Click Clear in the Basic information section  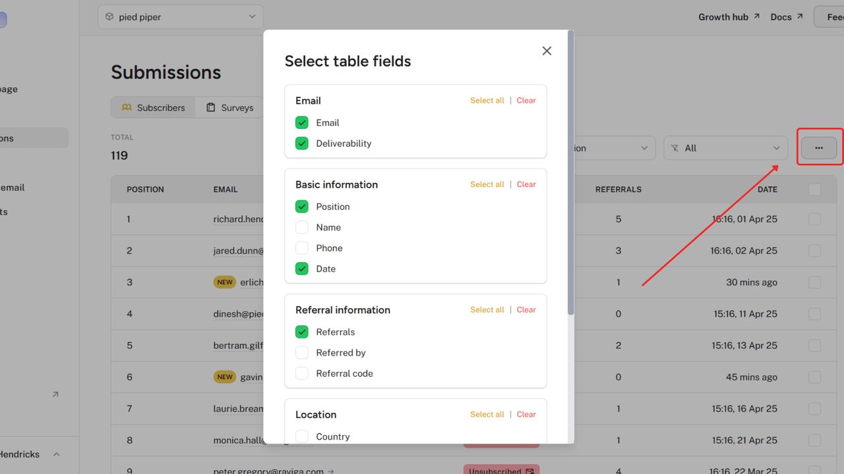click(526, 184)
